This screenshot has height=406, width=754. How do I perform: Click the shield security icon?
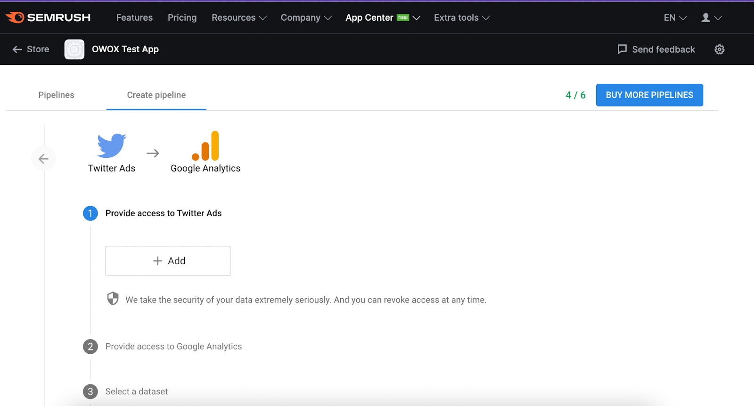(x=113, y=299)
